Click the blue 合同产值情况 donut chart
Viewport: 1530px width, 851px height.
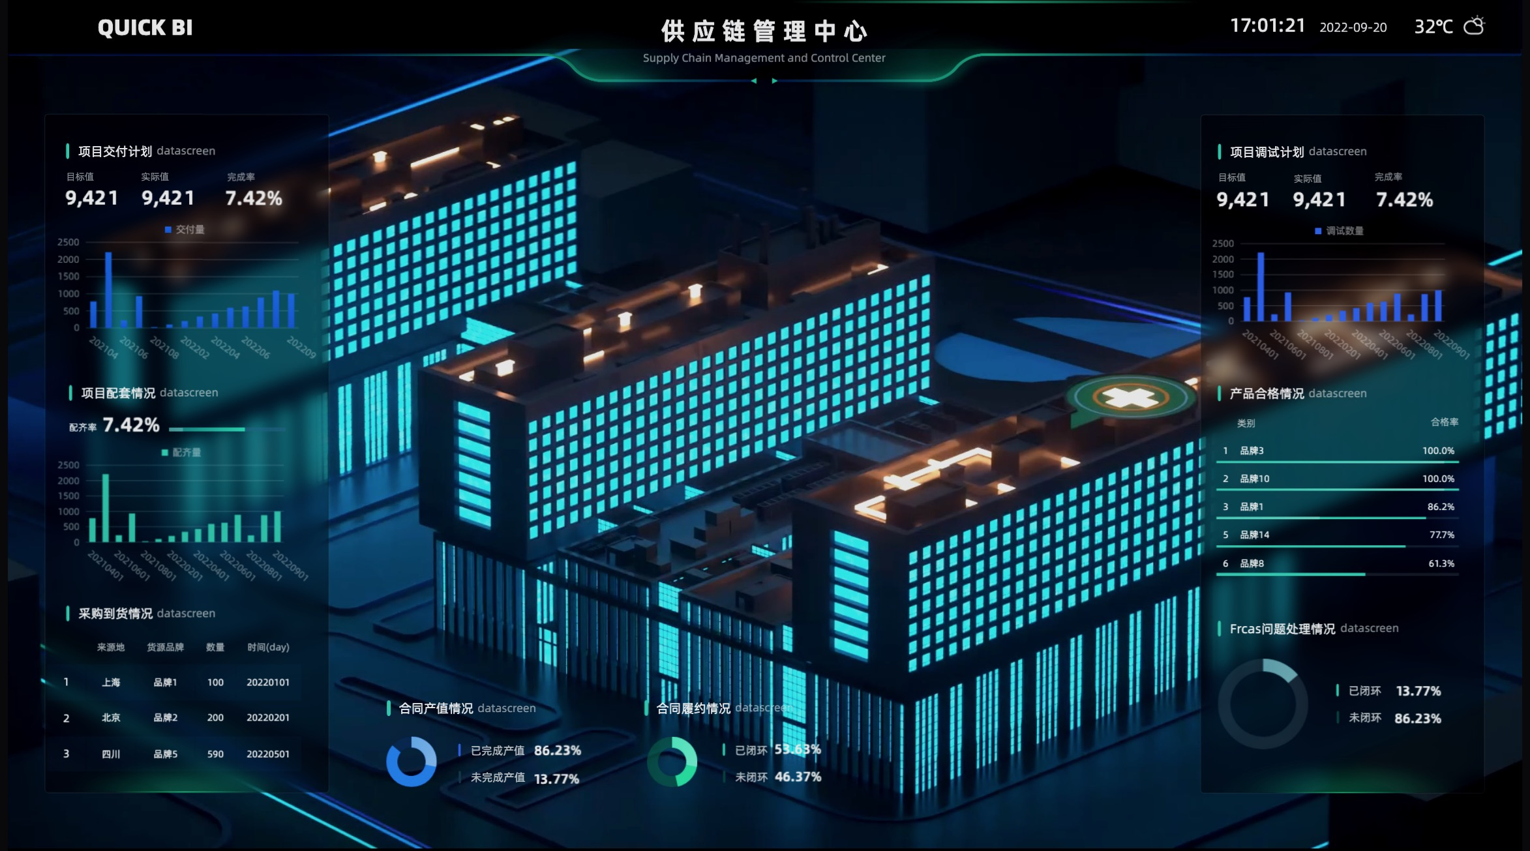[x=412, y=762]
